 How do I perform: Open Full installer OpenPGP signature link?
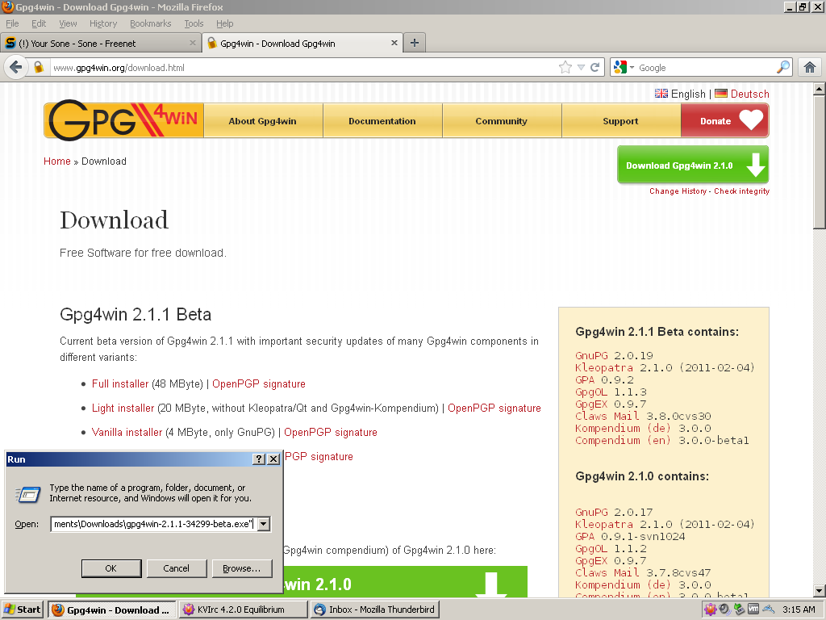point(259,383)
